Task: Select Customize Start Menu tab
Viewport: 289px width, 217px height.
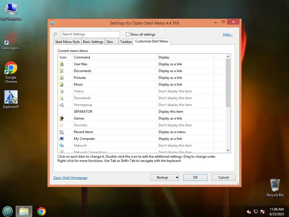Action: pyautogui.click(x=152, y=41)
